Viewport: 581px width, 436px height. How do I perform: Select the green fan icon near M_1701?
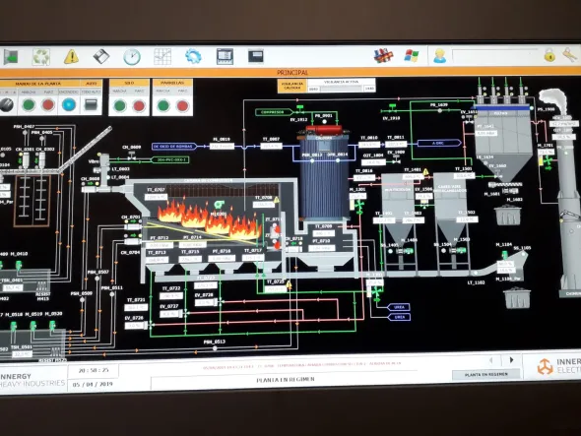pos(548,161)
